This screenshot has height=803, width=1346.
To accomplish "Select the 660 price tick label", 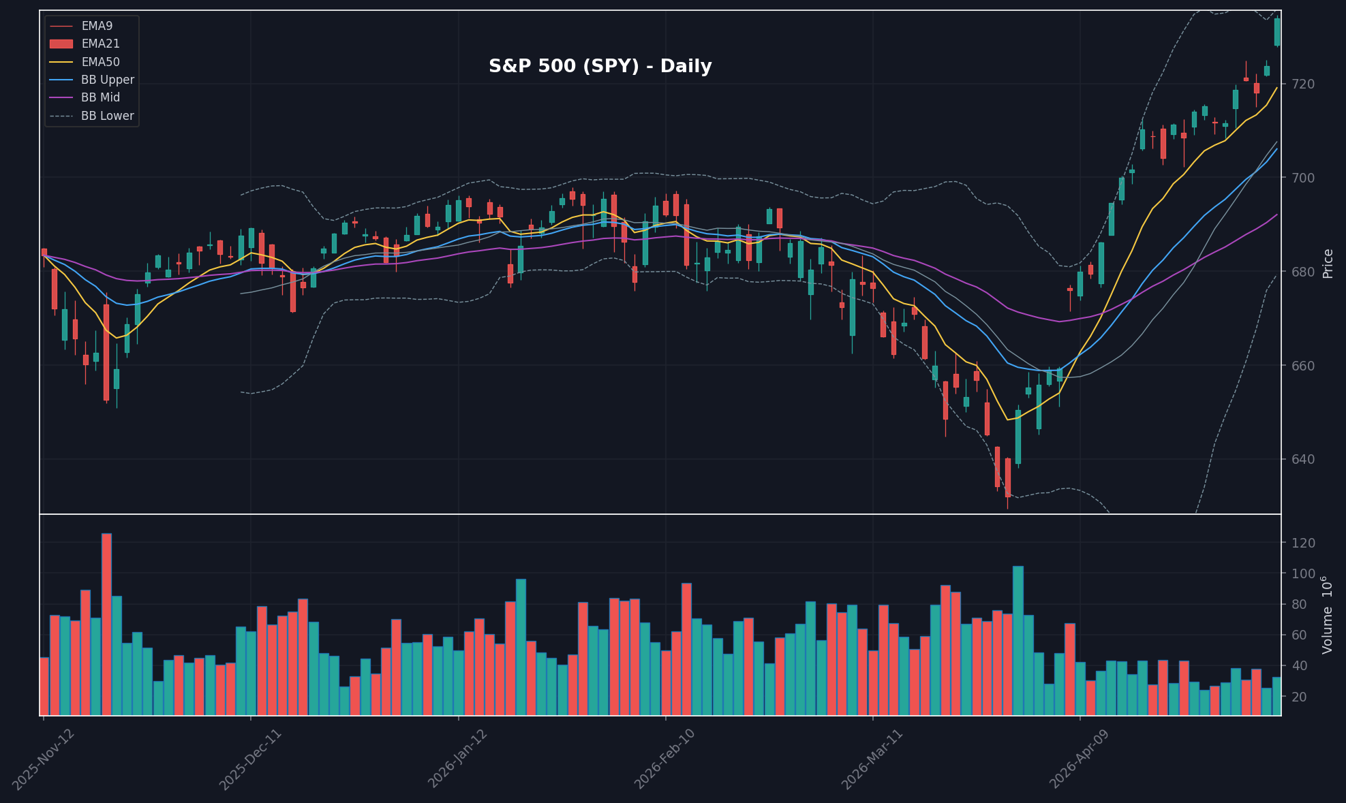I will tap(1302, 366).
